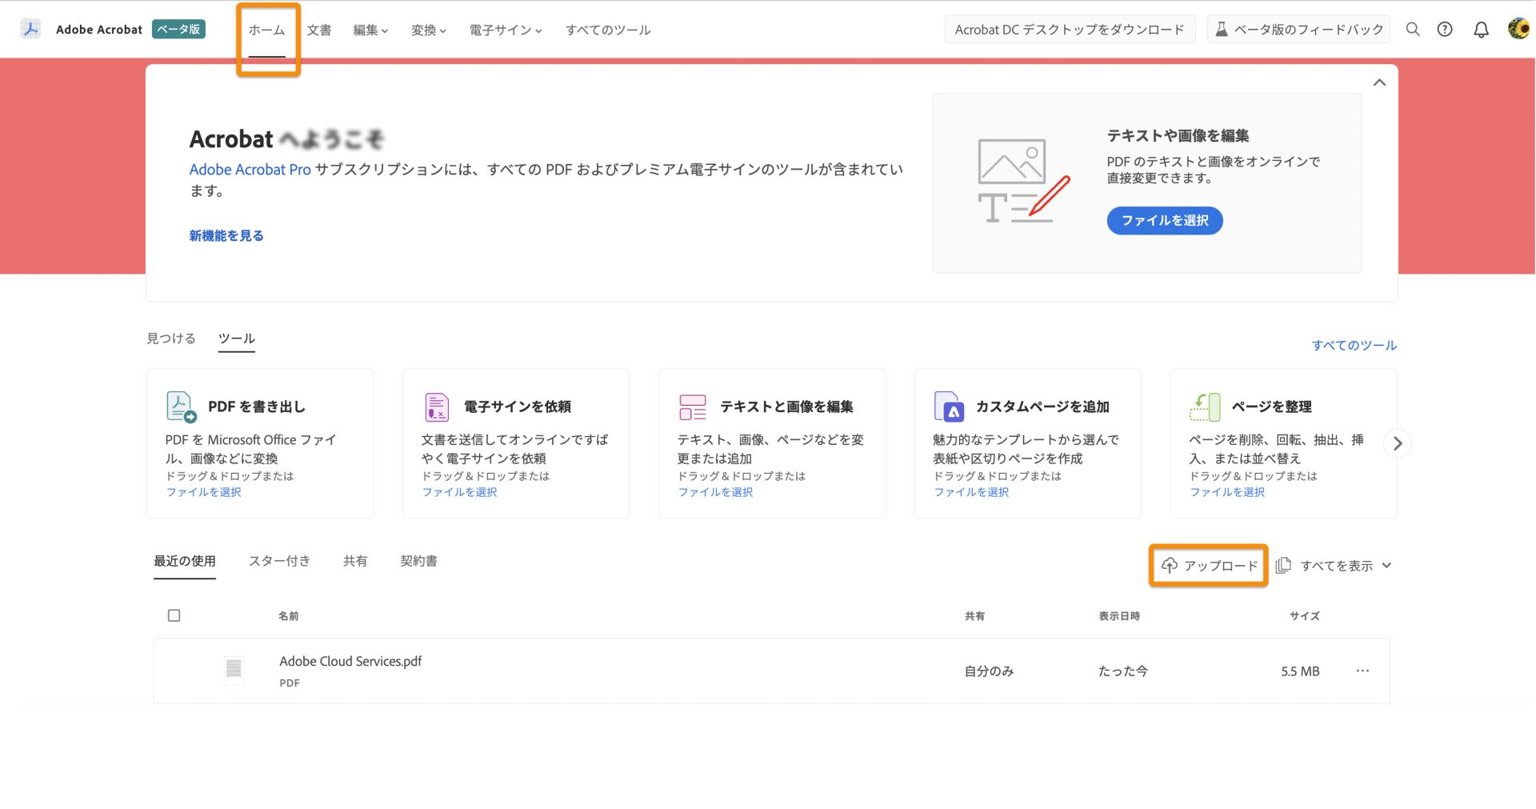Image resolution: width=1536 pixels, height=809 pixels.
Task: Open すべてのツール in the top navigation
Action: pyautogui.click(x=608, y=30)
